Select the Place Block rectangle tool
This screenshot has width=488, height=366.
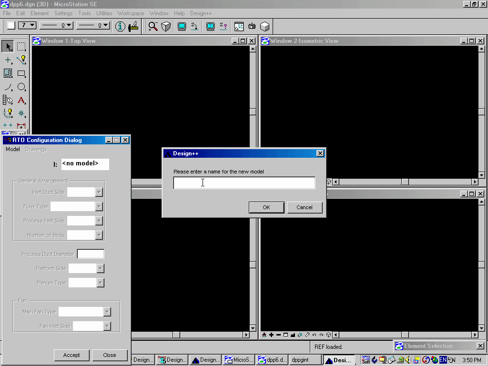[21, 73]
